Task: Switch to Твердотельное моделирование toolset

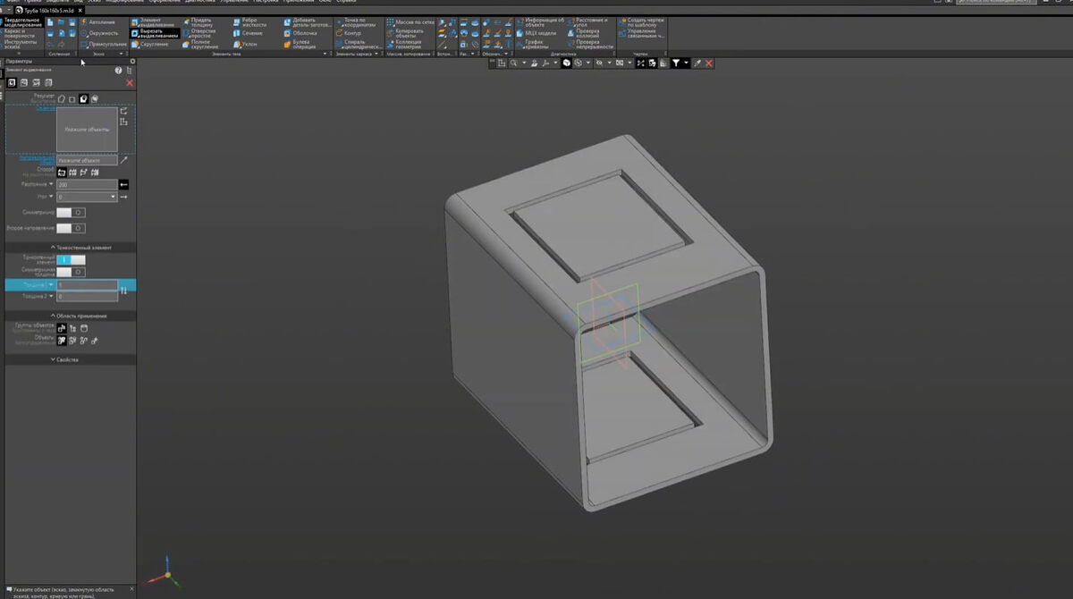Action: (21, 22)
